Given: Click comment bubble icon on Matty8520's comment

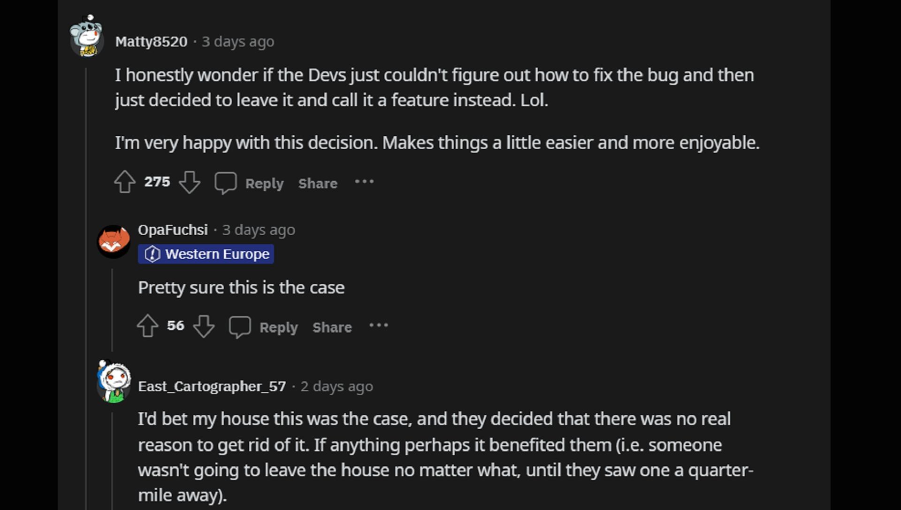Looking at the screenshot, I should point(225,183).
